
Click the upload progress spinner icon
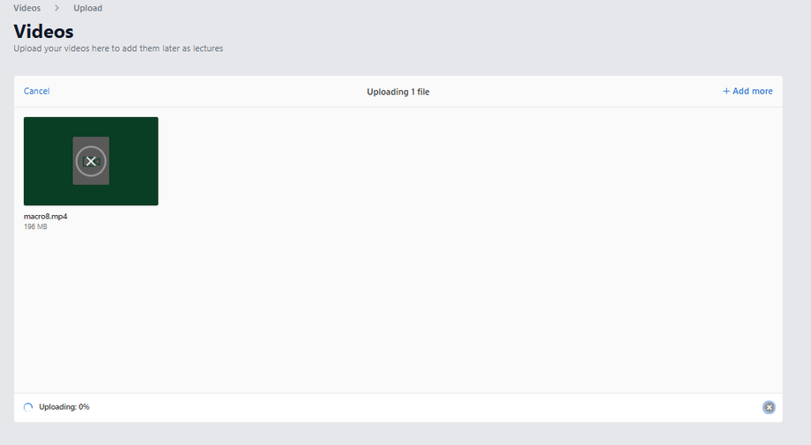pos(28,407)
